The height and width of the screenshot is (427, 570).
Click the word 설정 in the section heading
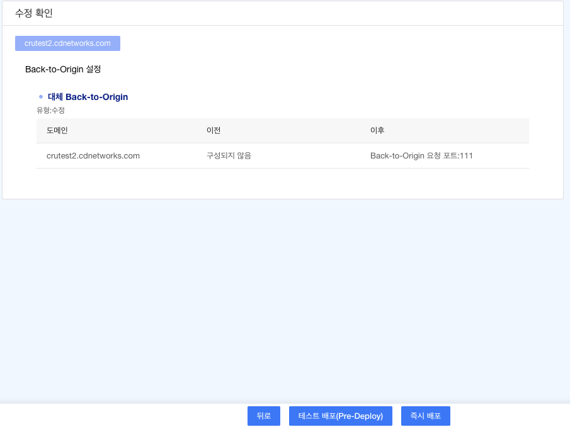point(93,69)
